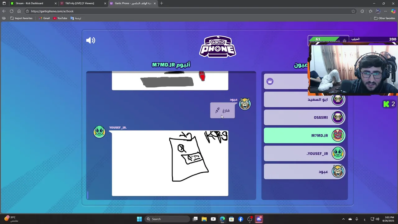Open Microsoft Edge from the taskbar
This screenshot has width=398, height=224.
tap(222, 219)
